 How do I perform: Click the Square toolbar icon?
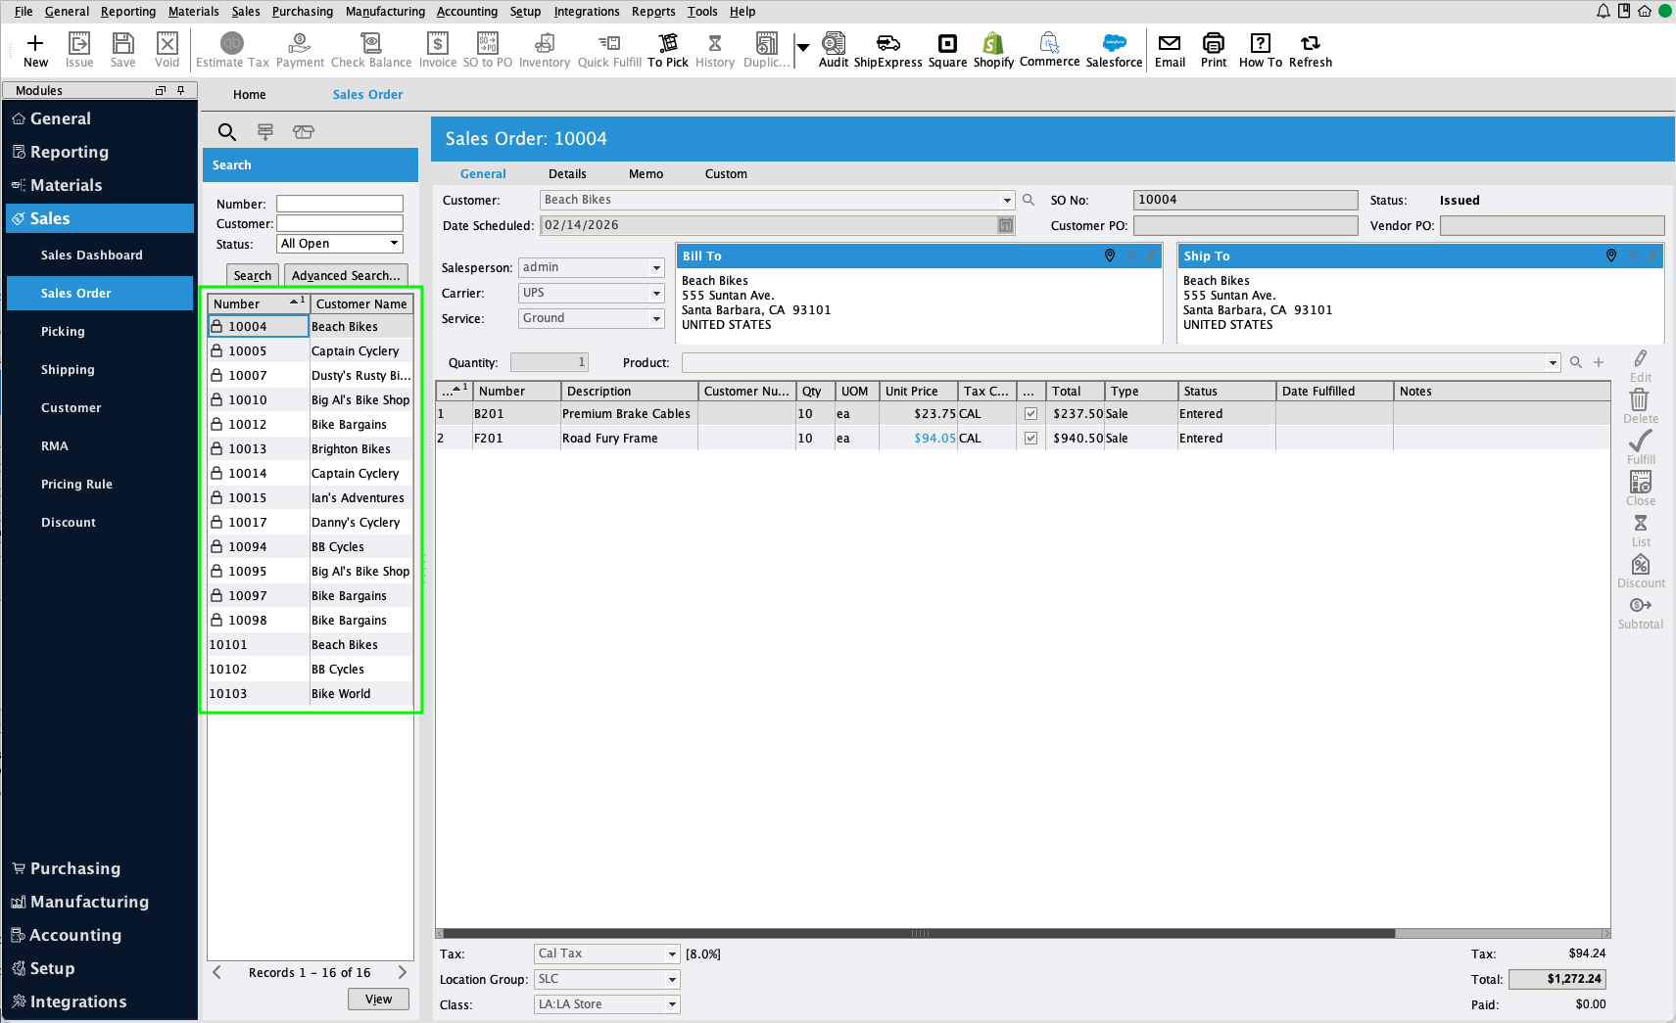click(x=947, y=50)
